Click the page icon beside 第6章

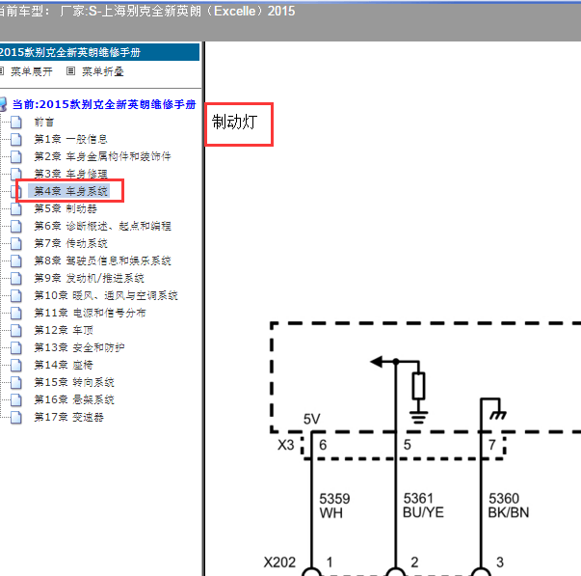[16, 226]
